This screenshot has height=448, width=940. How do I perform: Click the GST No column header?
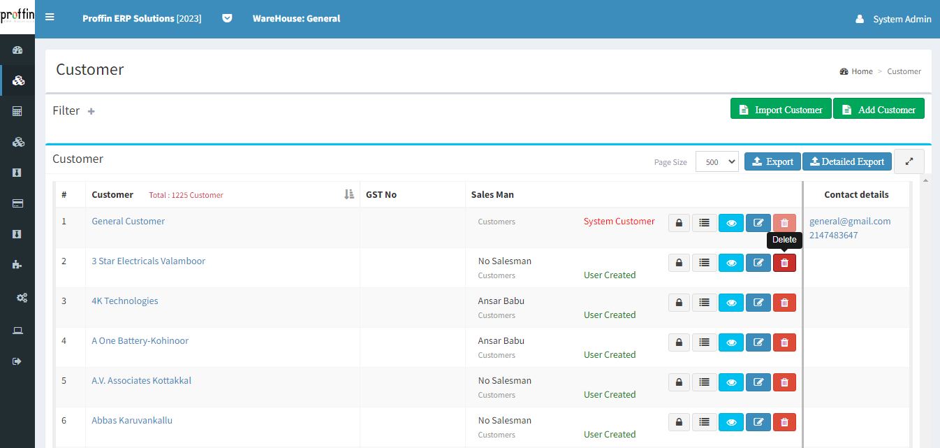point(381,194)
